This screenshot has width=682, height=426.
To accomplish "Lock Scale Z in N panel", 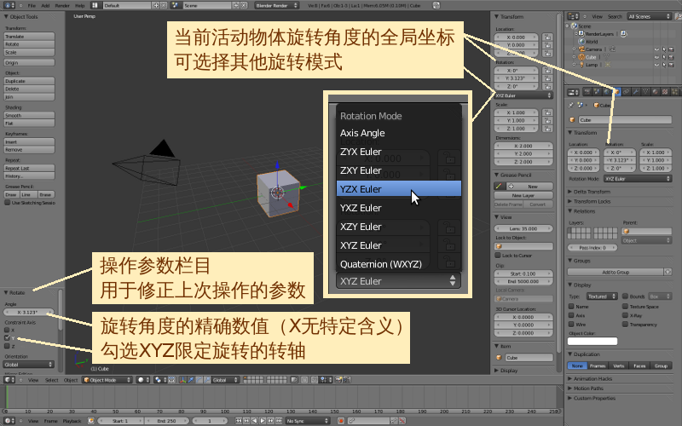I will point(547,129).
